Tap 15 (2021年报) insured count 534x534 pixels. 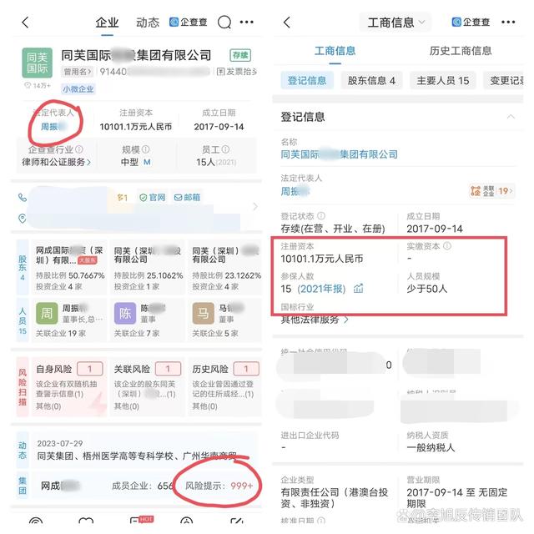tap(313, 289)
